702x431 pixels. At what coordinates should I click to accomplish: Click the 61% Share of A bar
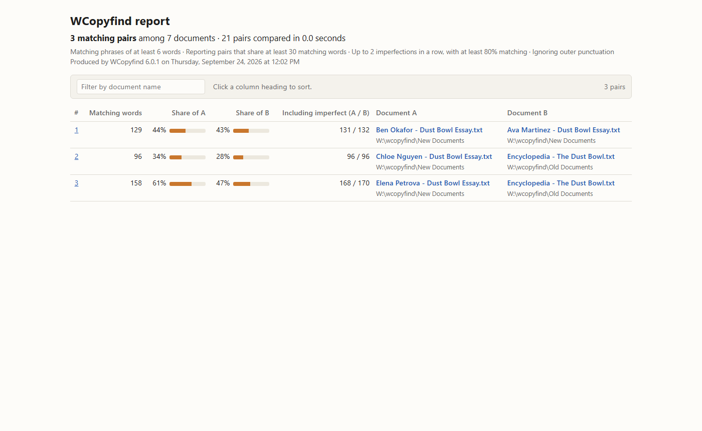188,184
